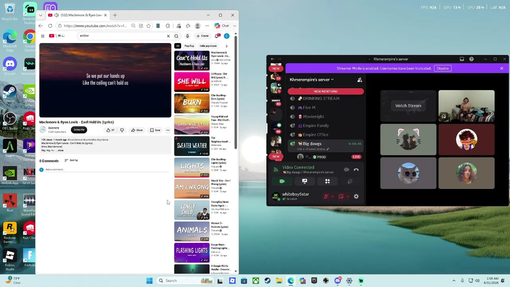Join the DRINKING STREAM voice channel
Screen dimensions: 510x287
tap(325, 98)
